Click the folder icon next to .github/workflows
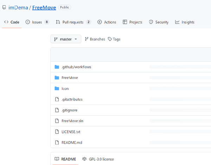 (x=57, y=67)
